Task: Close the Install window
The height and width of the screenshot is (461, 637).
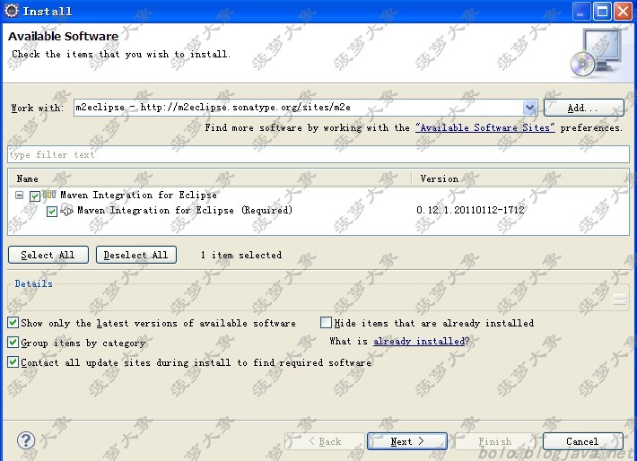Action: 624,11
